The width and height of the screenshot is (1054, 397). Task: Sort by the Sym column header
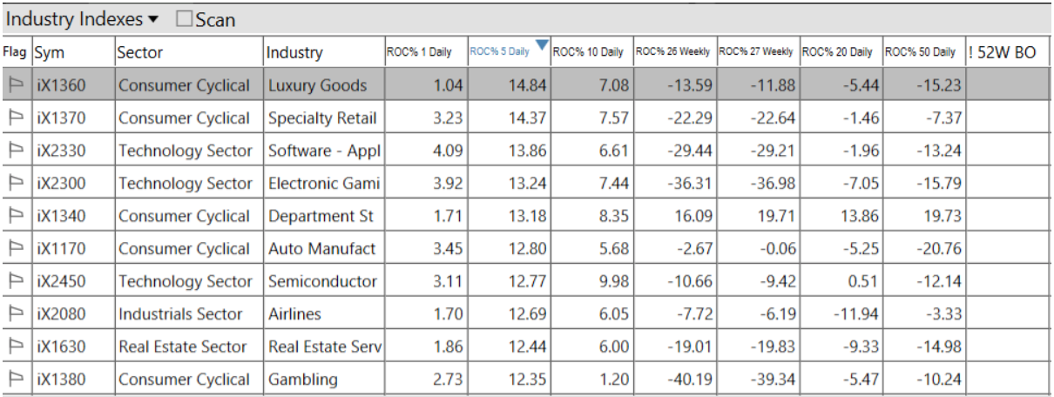pyautogui.click(x=71, y=52)
